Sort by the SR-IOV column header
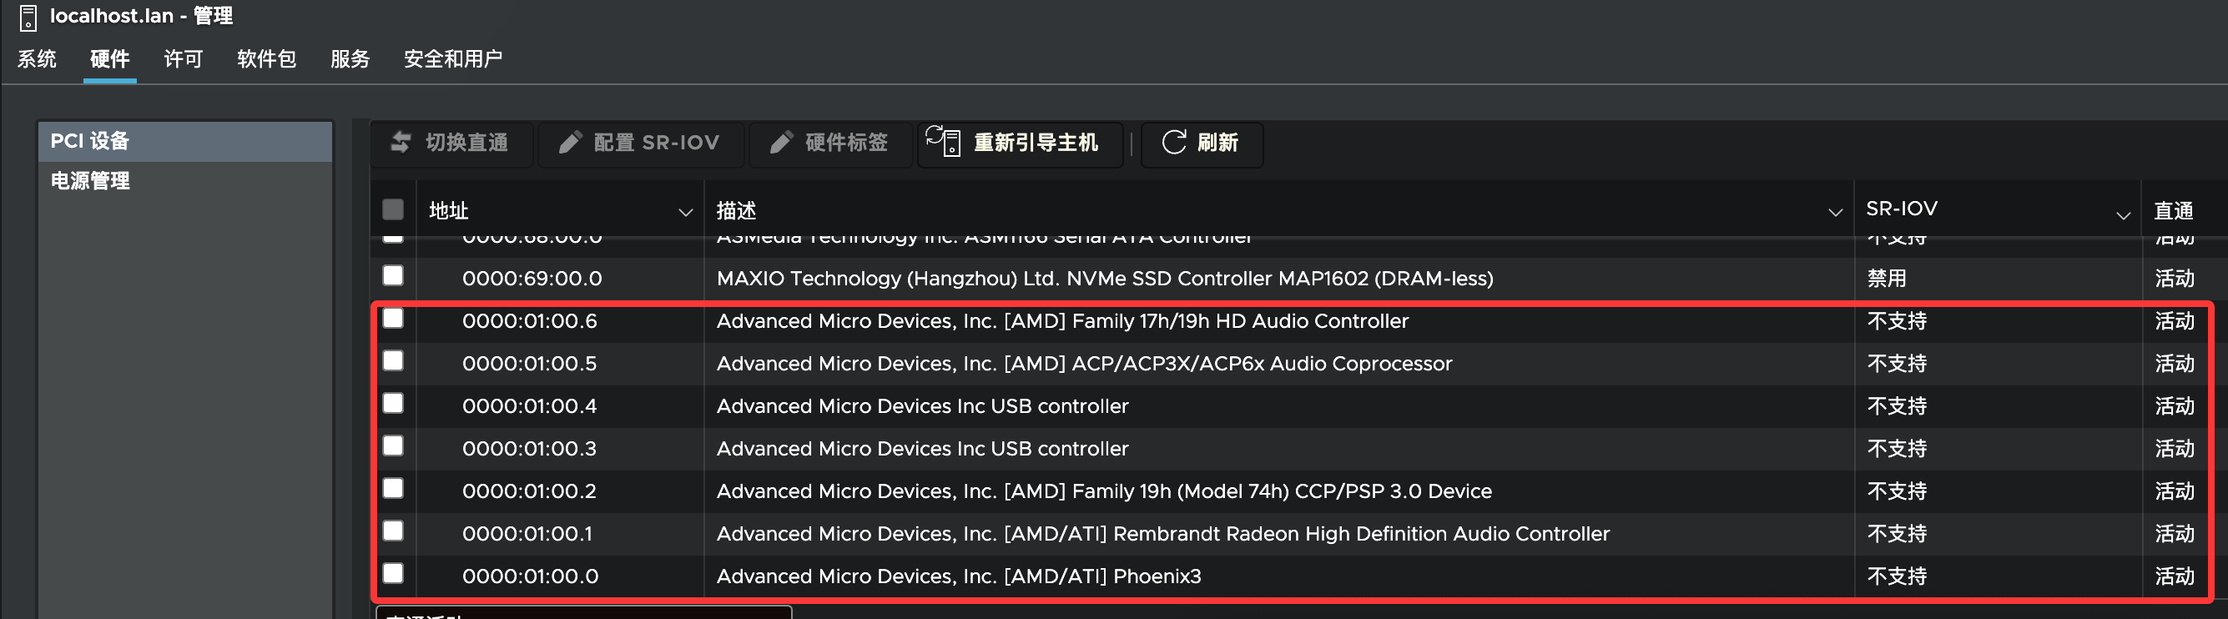The image size is (2228, 619). coord(1901,209)
